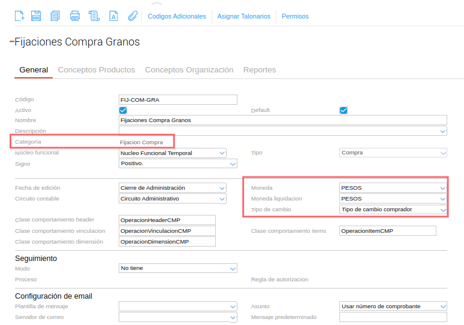Open Asignar Talonarios
The image size is (464, 325).
(x=243, y=16)
